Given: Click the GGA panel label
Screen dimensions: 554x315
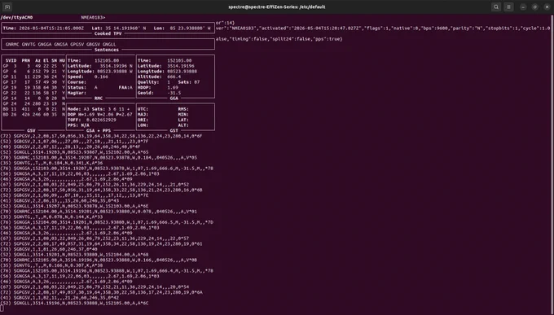Looking at the screenshot, I should [x=174, y=98].
